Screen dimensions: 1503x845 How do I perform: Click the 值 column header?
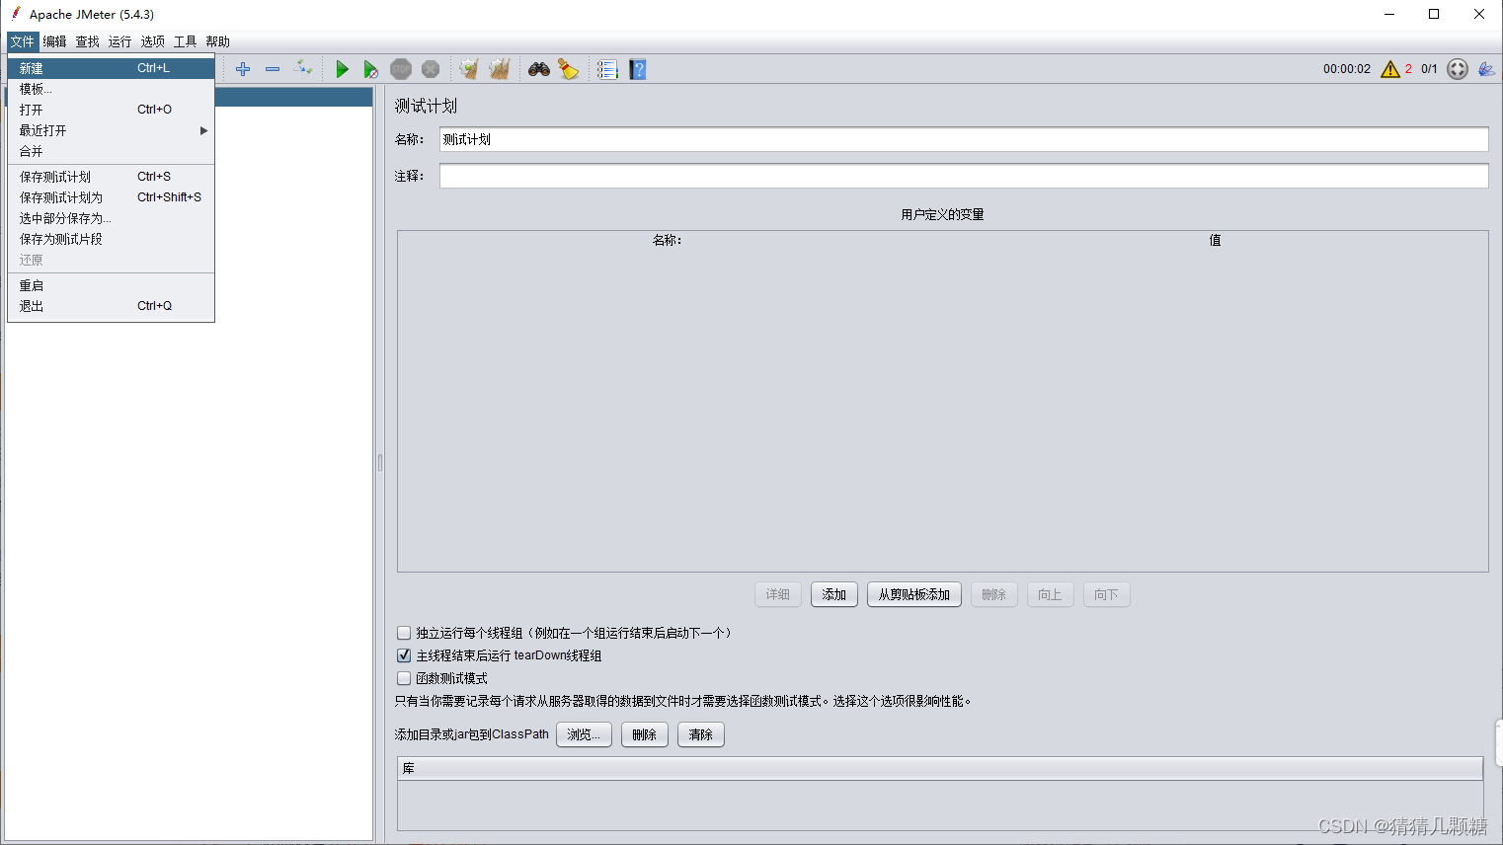(1215, 240)
